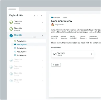Click the stage progress bar
The image size is (101, 100).
pyautogui.click(x=23, y=37)
